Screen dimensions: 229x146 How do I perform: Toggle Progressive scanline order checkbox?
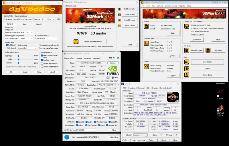[39, 45]
